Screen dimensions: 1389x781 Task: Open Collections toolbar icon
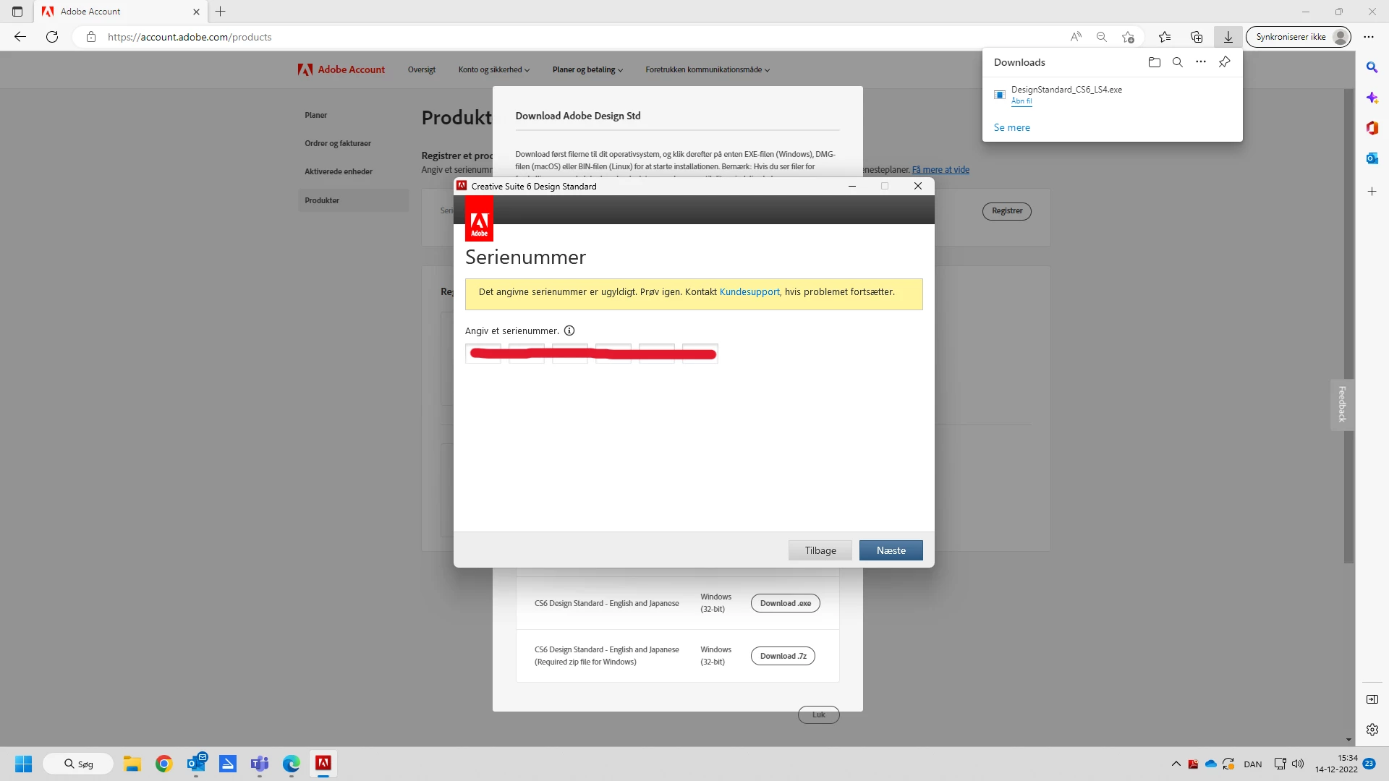tap(1196, 37)
